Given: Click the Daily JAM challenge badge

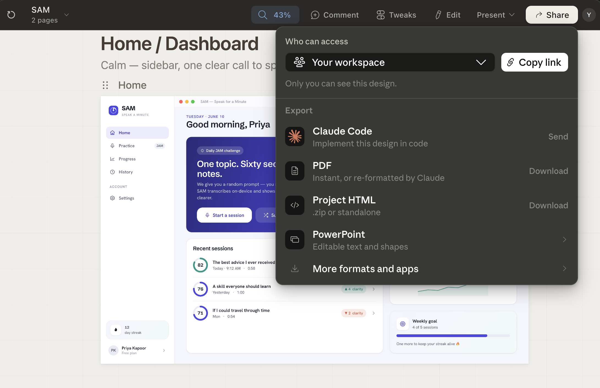Looking at the screenshot, I should [220, 151].
